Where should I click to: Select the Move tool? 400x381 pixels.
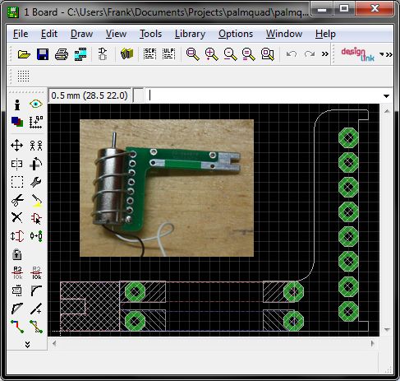coord(17,145)
